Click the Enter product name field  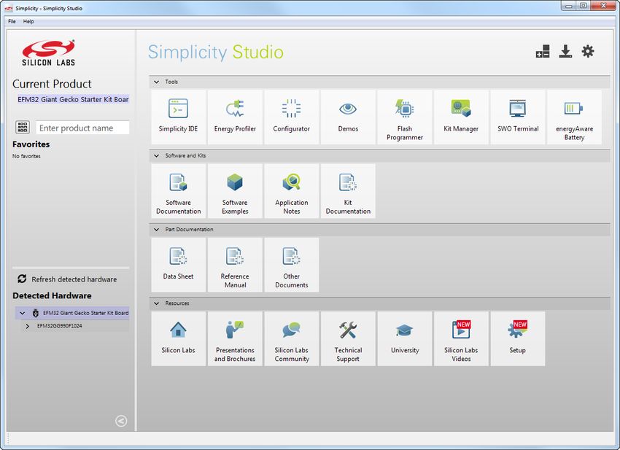click(x=82, y=128)
